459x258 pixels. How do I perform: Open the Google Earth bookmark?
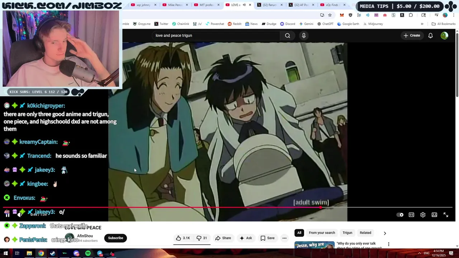(x=348, y=24)
